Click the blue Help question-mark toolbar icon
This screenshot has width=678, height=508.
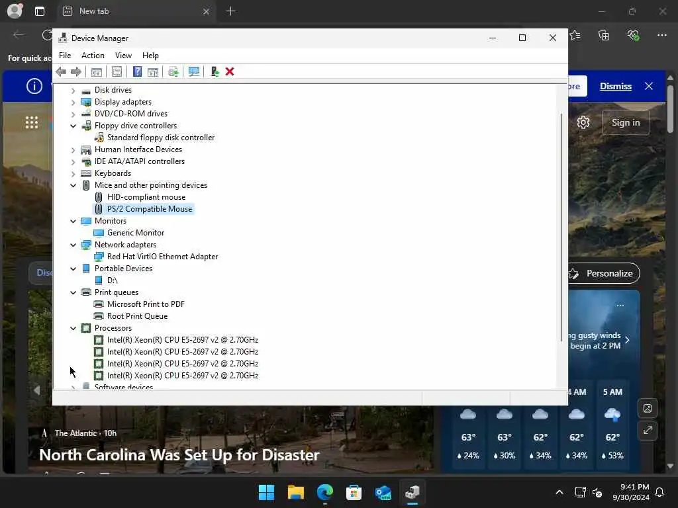pos(137,71)
